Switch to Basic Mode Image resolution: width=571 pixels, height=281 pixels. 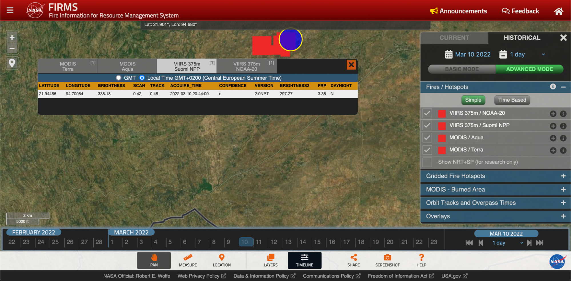[x=462, y=69]
